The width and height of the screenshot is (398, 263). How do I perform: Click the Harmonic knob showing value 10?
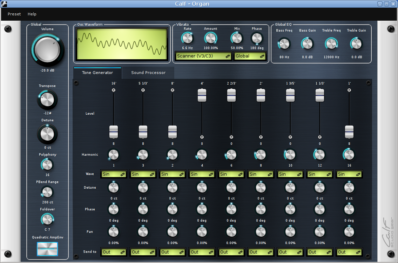point(290,155)
